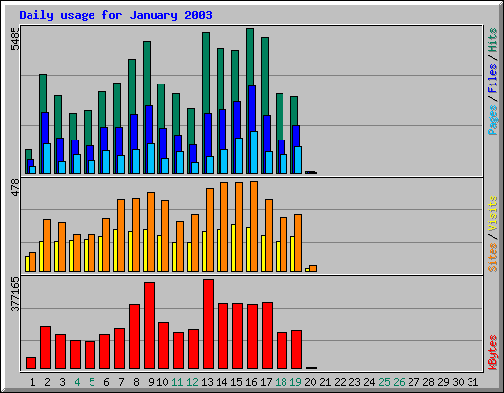The width and height of the screenshot is (504, 393).
Task: Click green day 19 on the x-axis
Action: pos(295,382)
